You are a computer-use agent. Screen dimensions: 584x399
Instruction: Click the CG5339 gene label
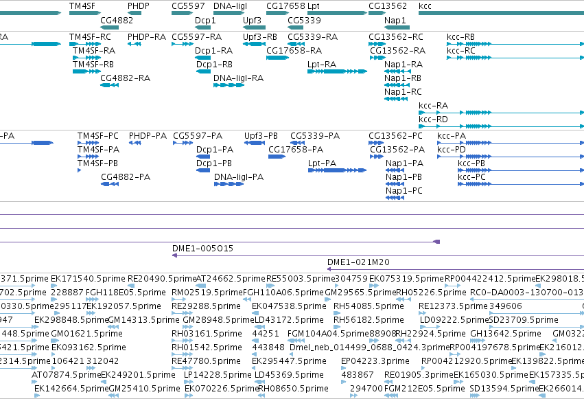[x=304, y=20]
